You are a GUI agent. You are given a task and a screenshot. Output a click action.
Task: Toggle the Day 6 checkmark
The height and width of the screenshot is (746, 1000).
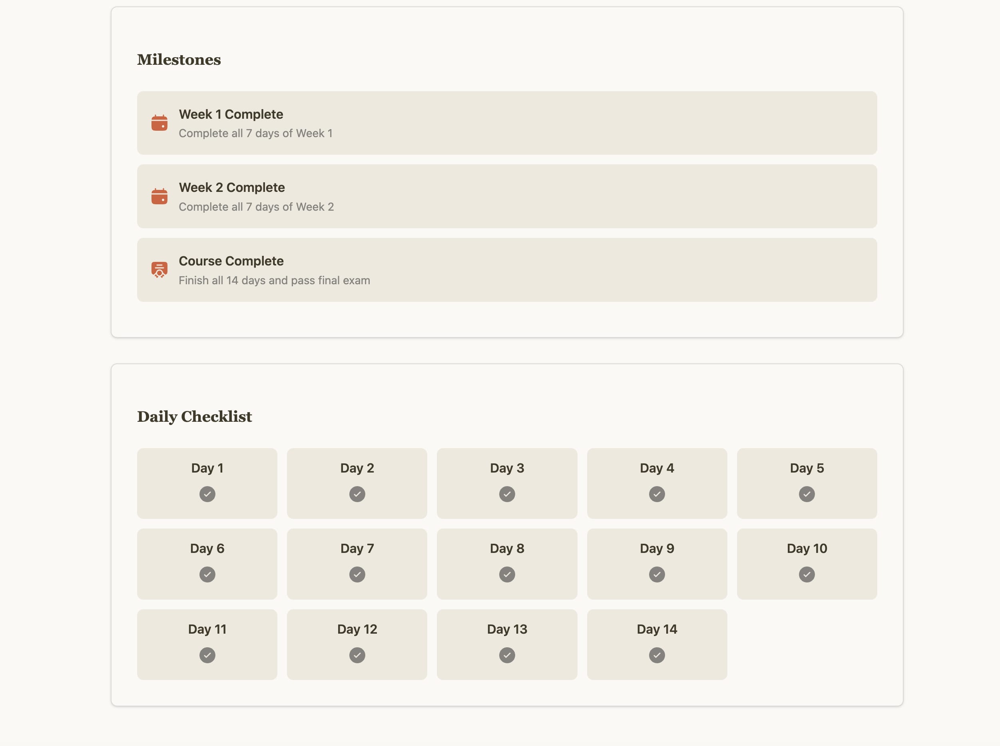207,574
